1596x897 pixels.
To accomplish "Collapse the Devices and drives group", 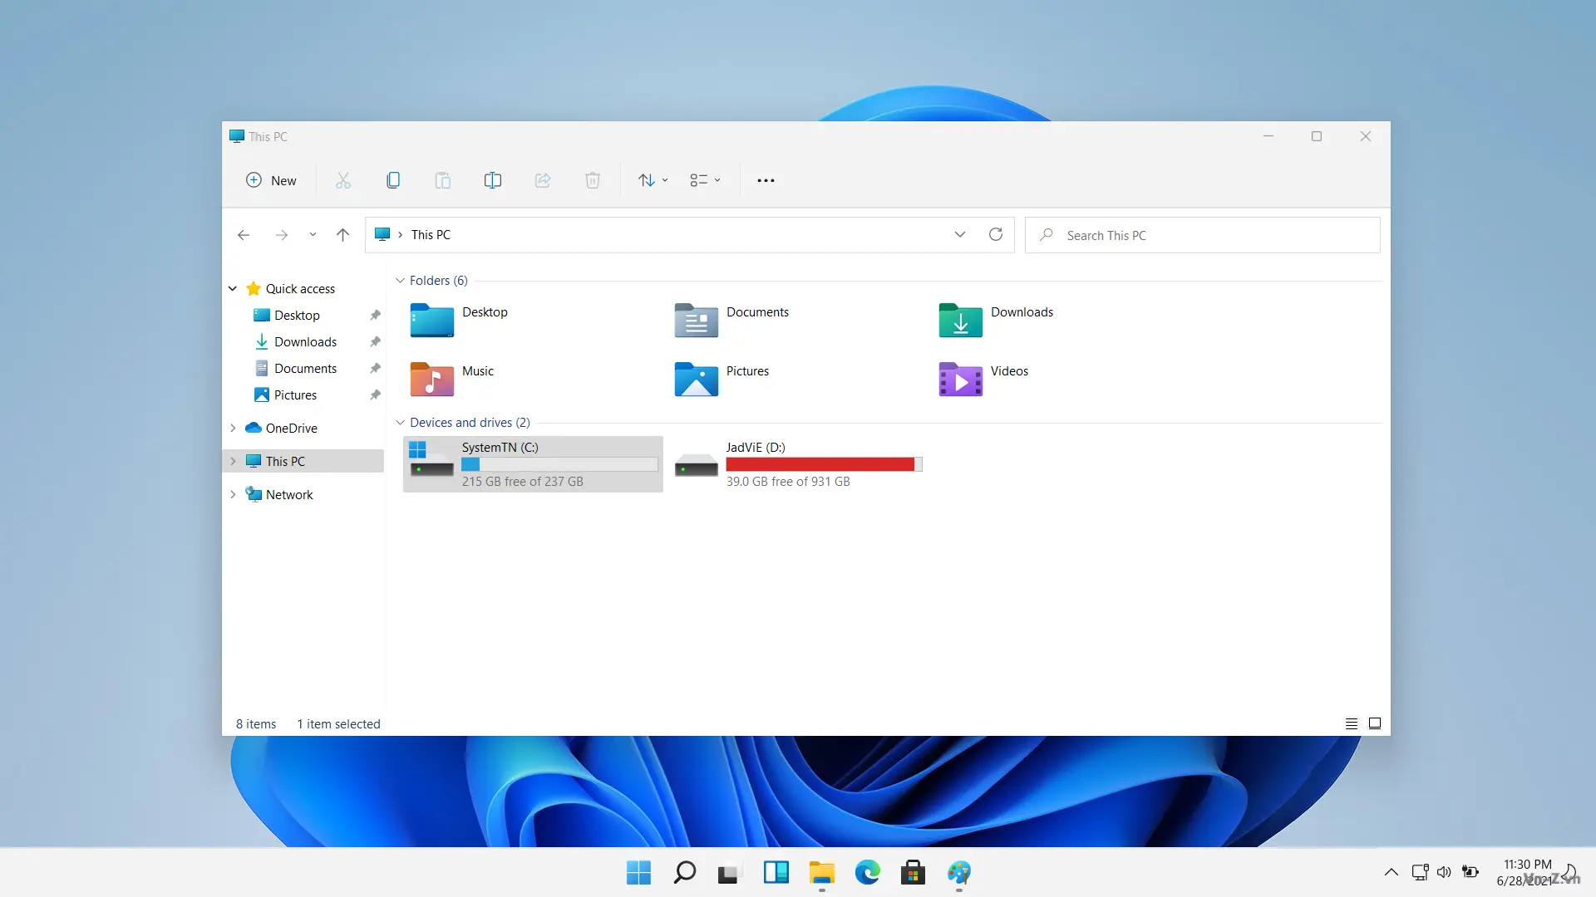I will point(400,423).
